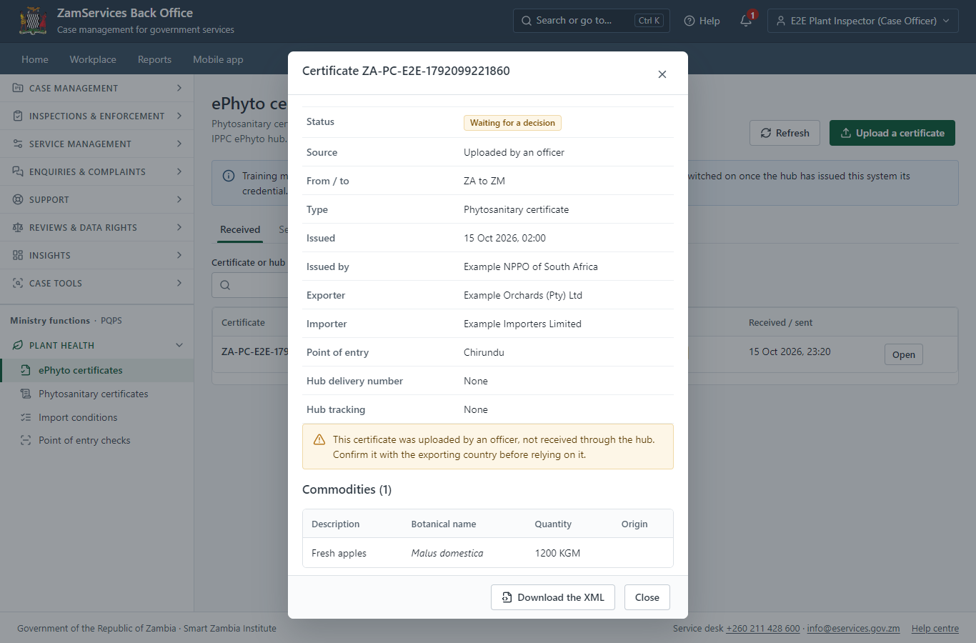The image size is (976, 643).
Task: Click the Reviews & Data Rights scales icon
Action: coord(18,227)
